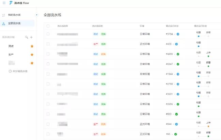Click the 环境 column header

[142, 26]
